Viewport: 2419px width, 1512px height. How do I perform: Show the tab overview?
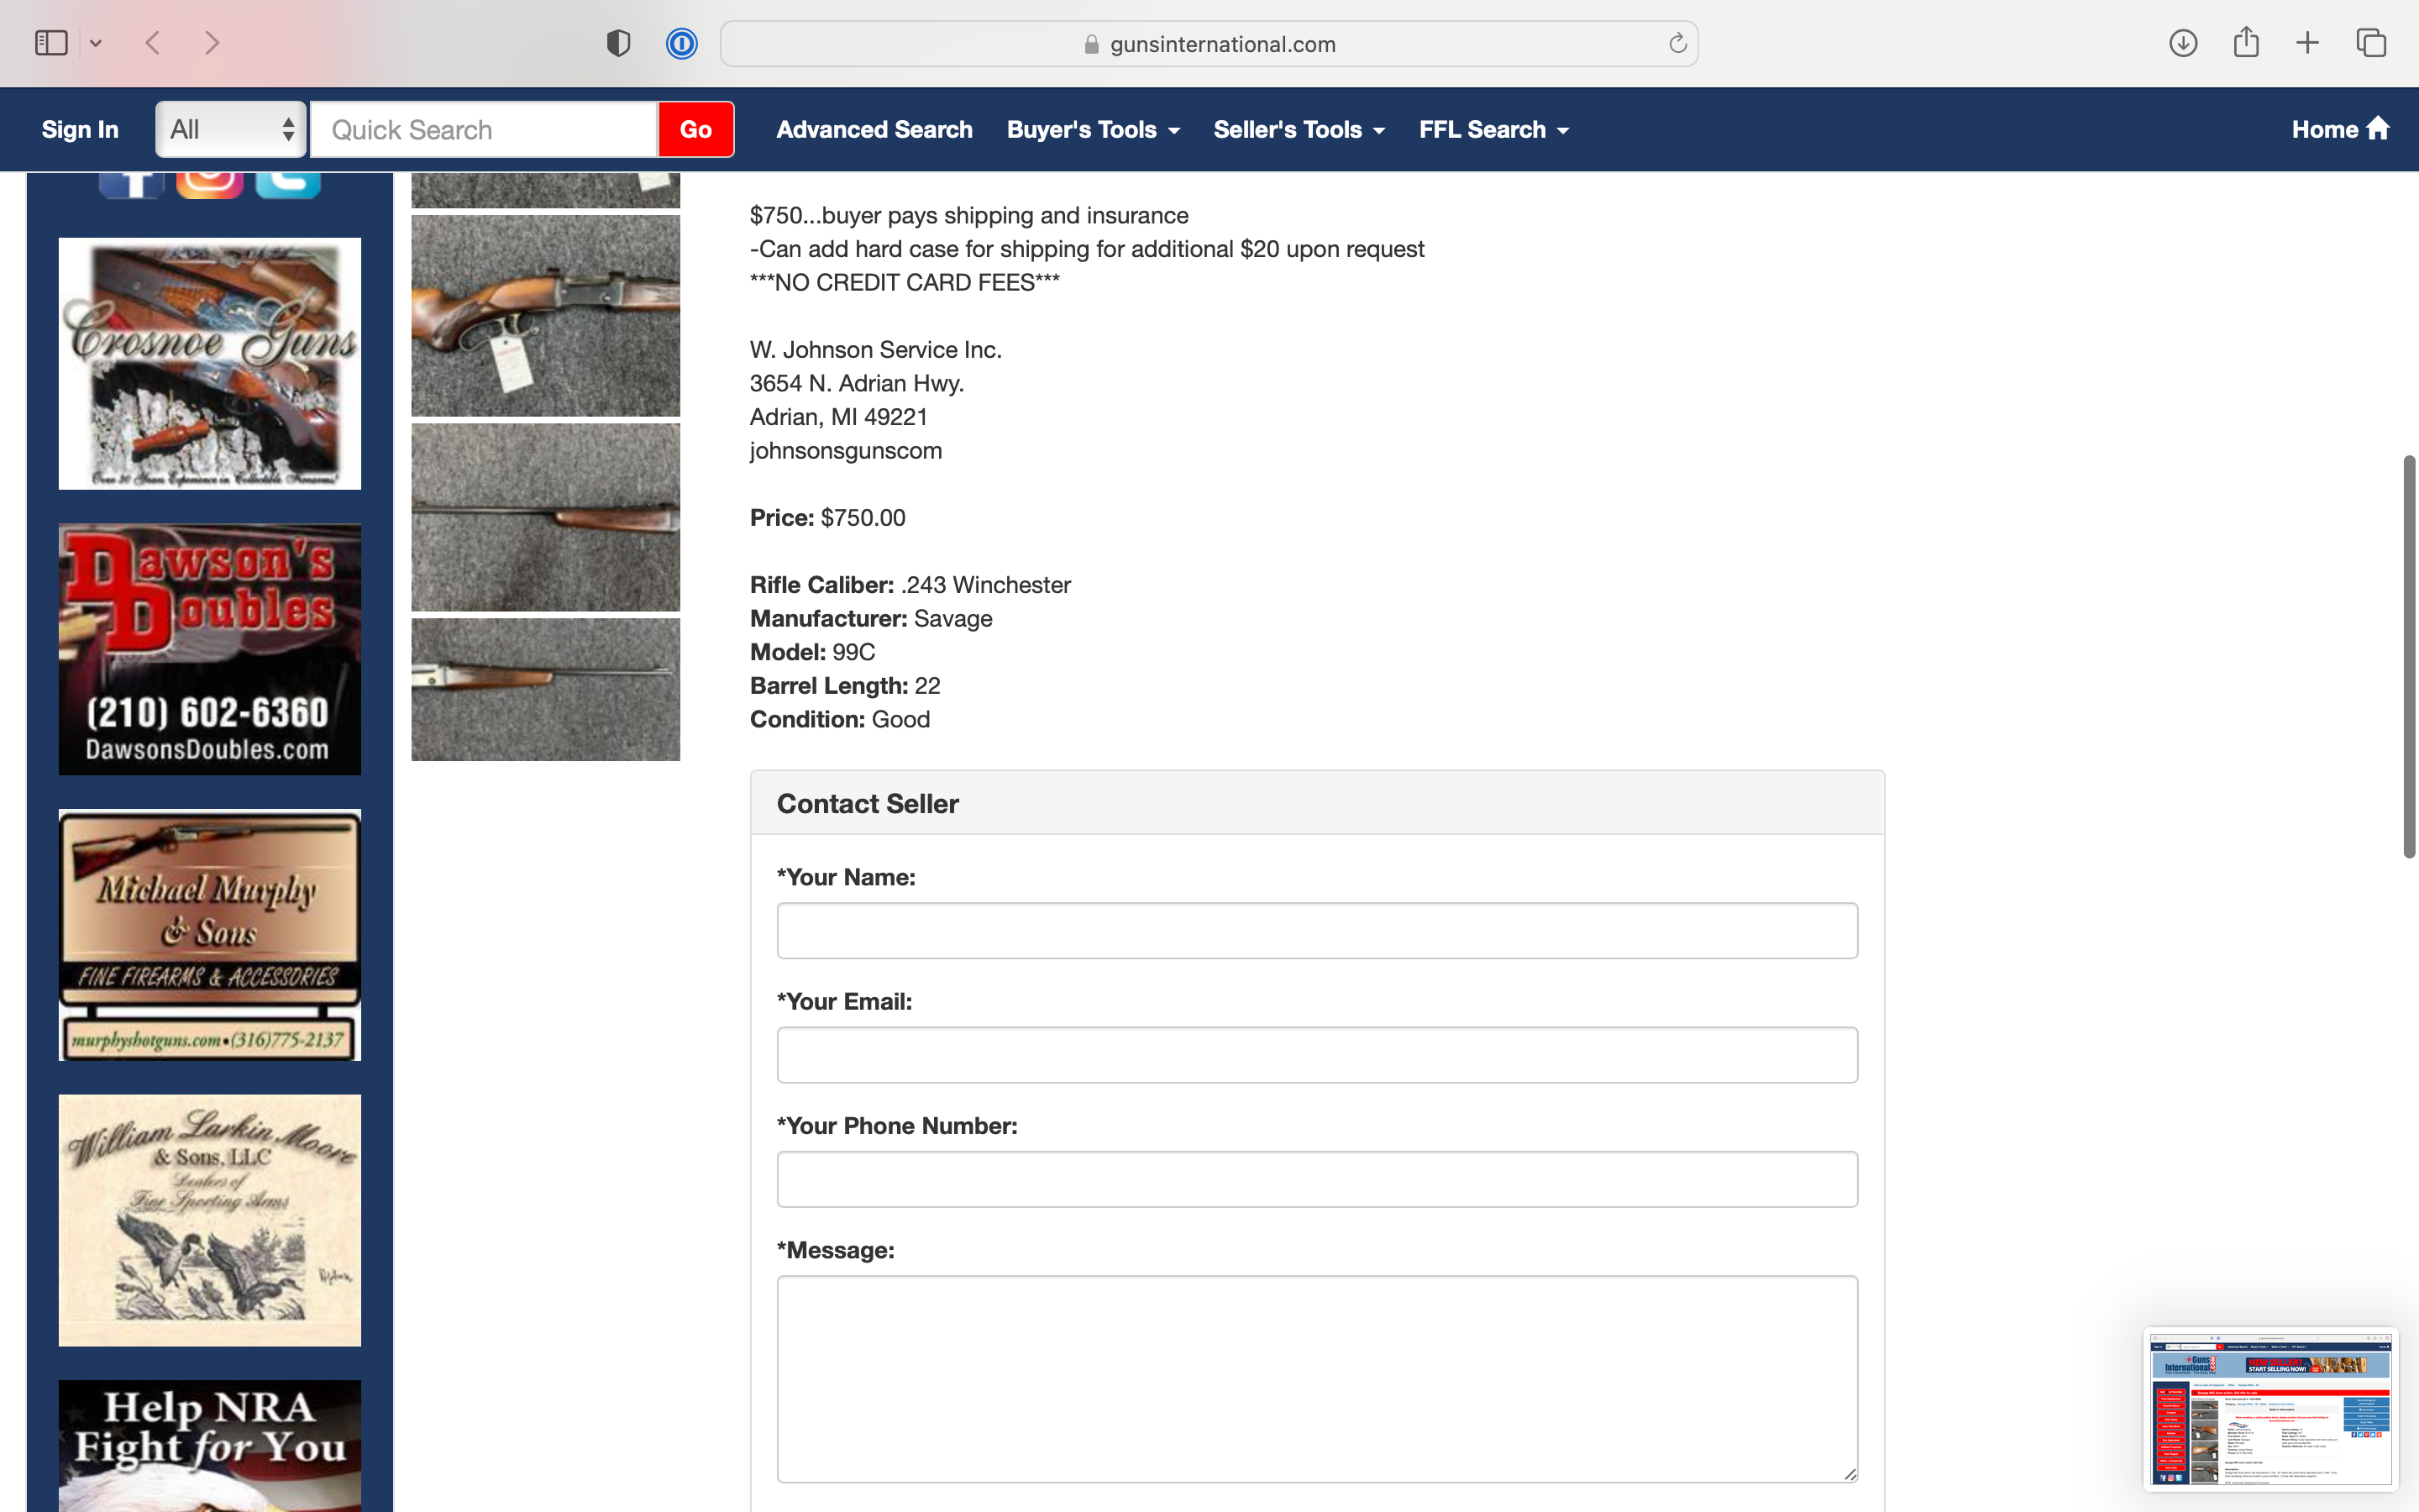pyautogui.click(x=2371, y=43)
